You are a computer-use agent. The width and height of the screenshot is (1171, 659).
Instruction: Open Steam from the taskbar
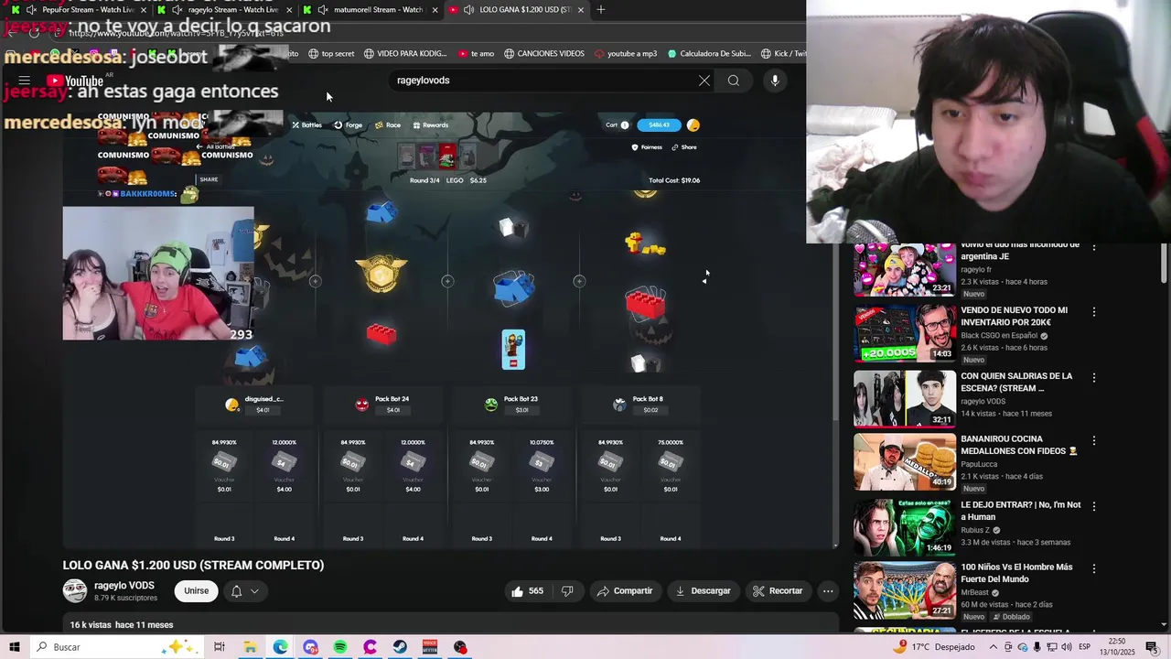[x=401, y=647]
